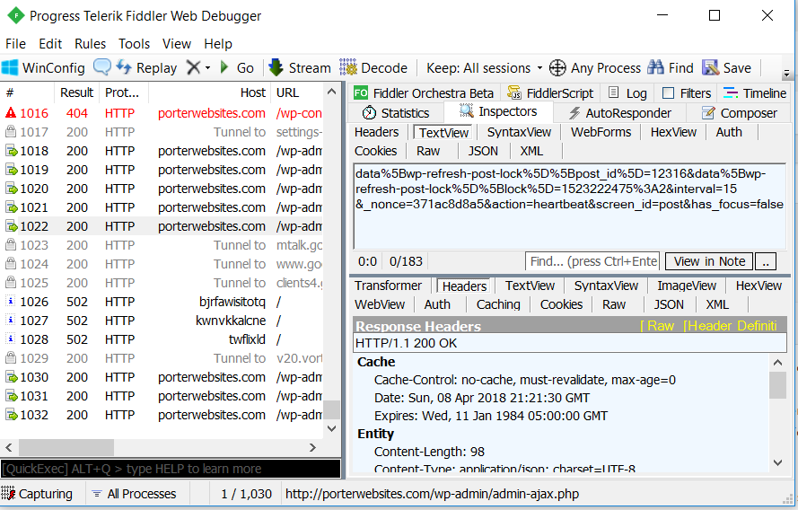This screenshot has height=510, width=798.
Task: Click the green Go arrow icon
Action: tap(224, 67)
